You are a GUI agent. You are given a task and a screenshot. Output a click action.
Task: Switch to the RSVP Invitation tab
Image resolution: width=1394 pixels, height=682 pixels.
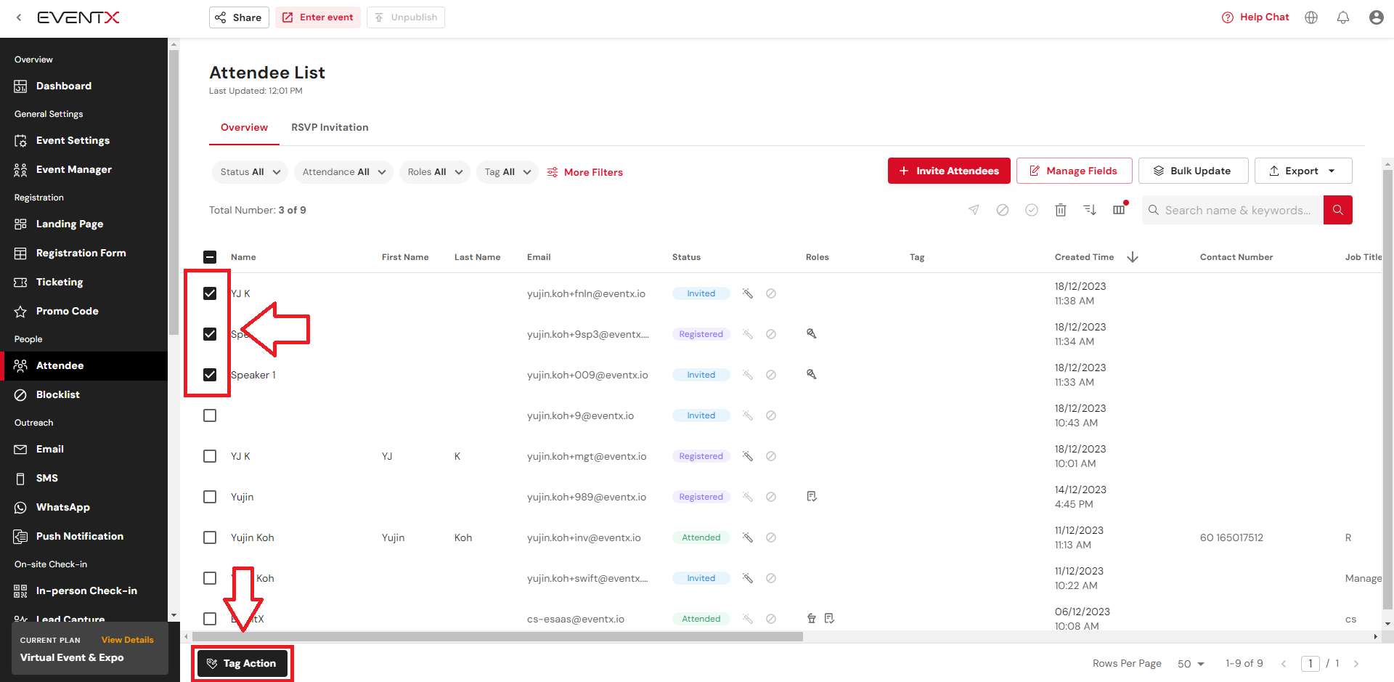tap(330, 127)
